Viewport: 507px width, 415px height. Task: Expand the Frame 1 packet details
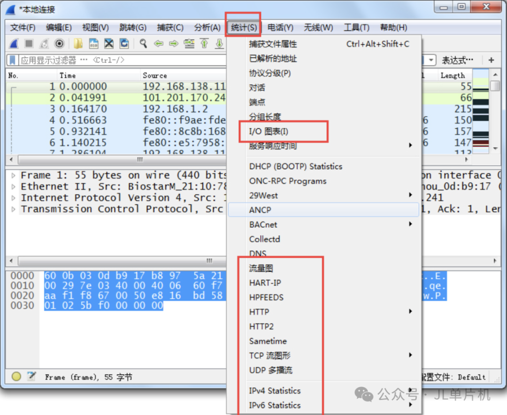coord(13,175)
